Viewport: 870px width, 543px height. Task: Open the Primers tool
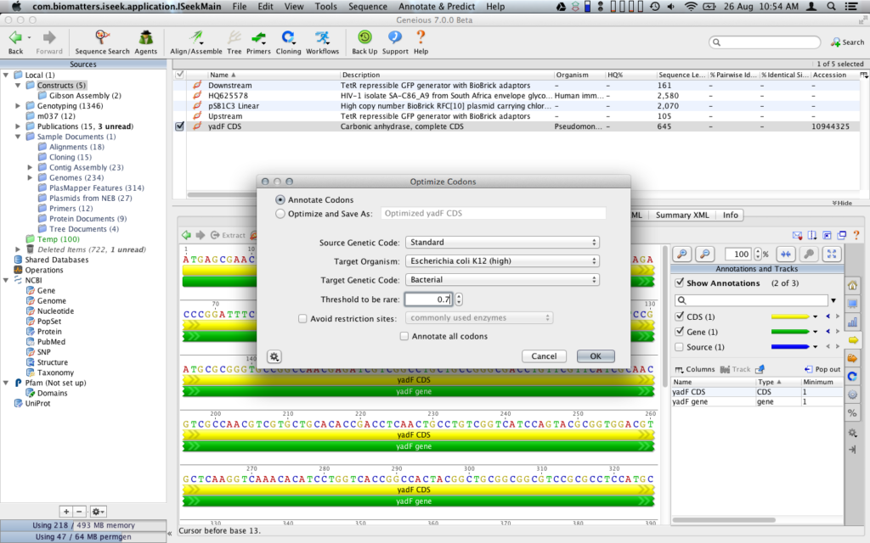(x=257, y=40)
